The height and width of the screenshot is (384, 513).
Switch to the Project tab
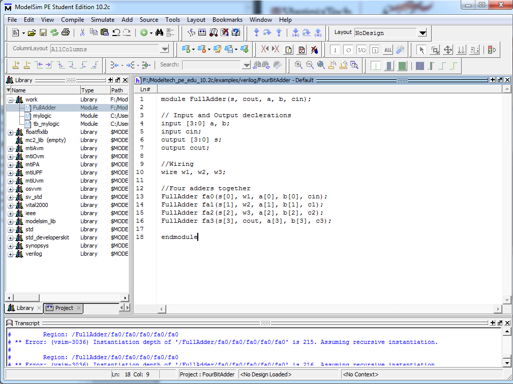point(64,308)
